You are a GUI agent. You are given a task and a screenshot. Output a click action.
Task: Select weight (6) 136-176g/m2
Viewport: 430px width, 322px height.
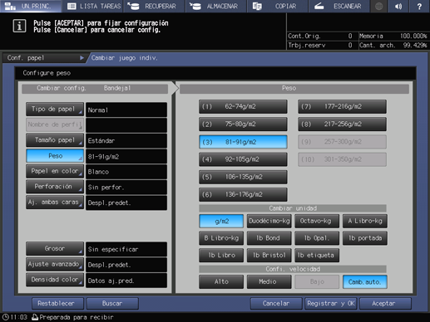[x=243, y=194]
